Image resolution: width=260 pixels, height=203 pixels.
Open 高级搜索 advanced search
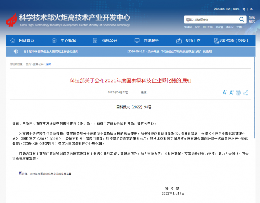pos(252,20)
